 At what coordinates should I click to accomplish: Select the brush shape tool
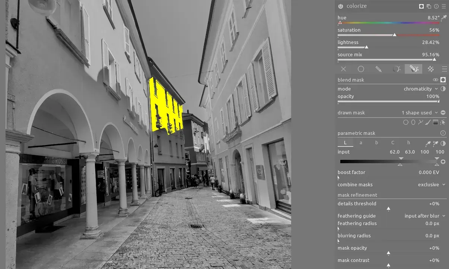(428, 122)
